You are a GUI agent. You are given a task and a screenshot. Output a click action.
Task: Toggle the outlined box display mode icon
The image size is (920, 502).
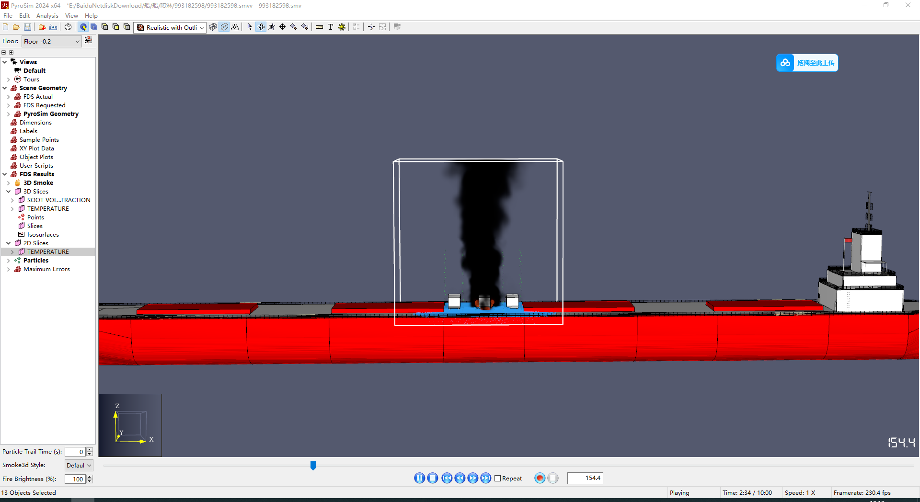[224, 27]
